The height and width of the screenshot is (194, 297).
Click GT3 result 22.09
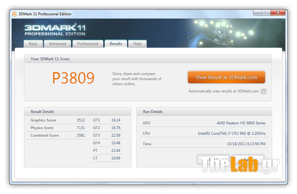pyautogui.click(x=116, y=135)
